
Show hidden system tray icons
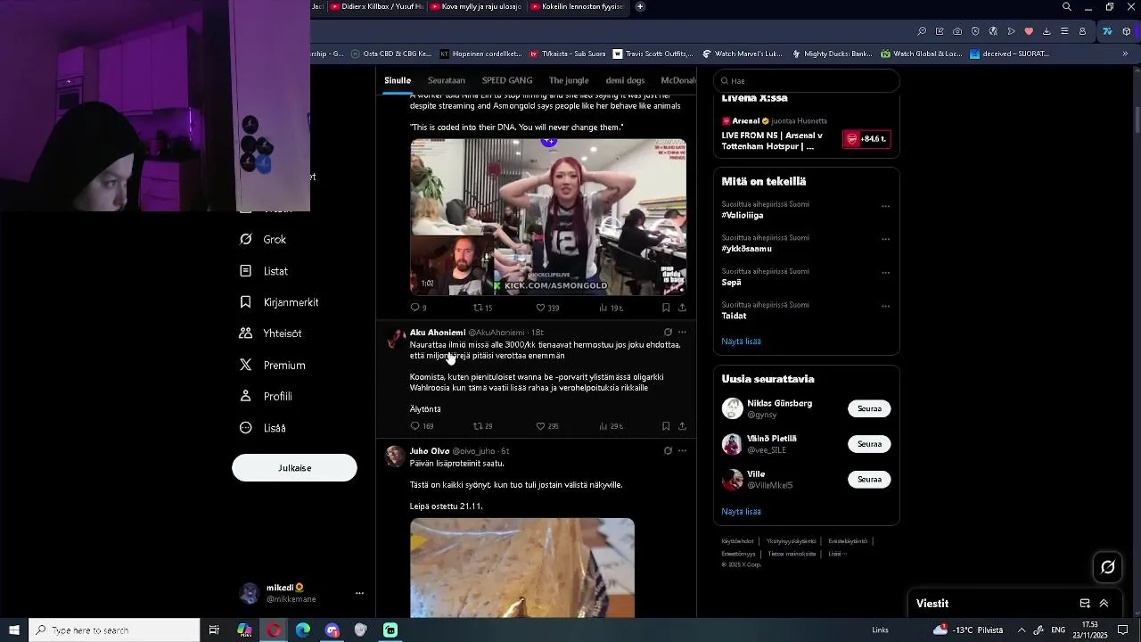[1022, 630]
